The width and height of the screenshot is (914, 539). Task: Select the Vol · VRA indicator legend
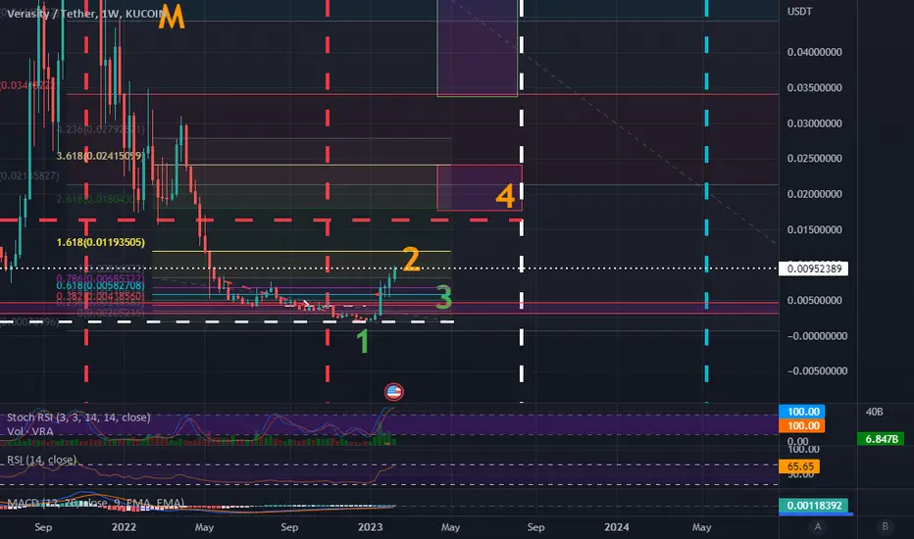[29, 431]
